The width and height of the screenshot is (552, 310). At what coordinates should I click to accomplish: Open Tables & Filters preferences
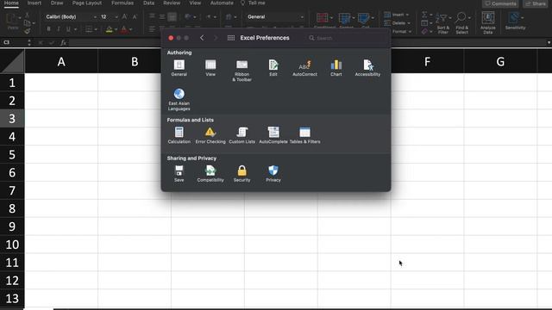click(304, 135)
